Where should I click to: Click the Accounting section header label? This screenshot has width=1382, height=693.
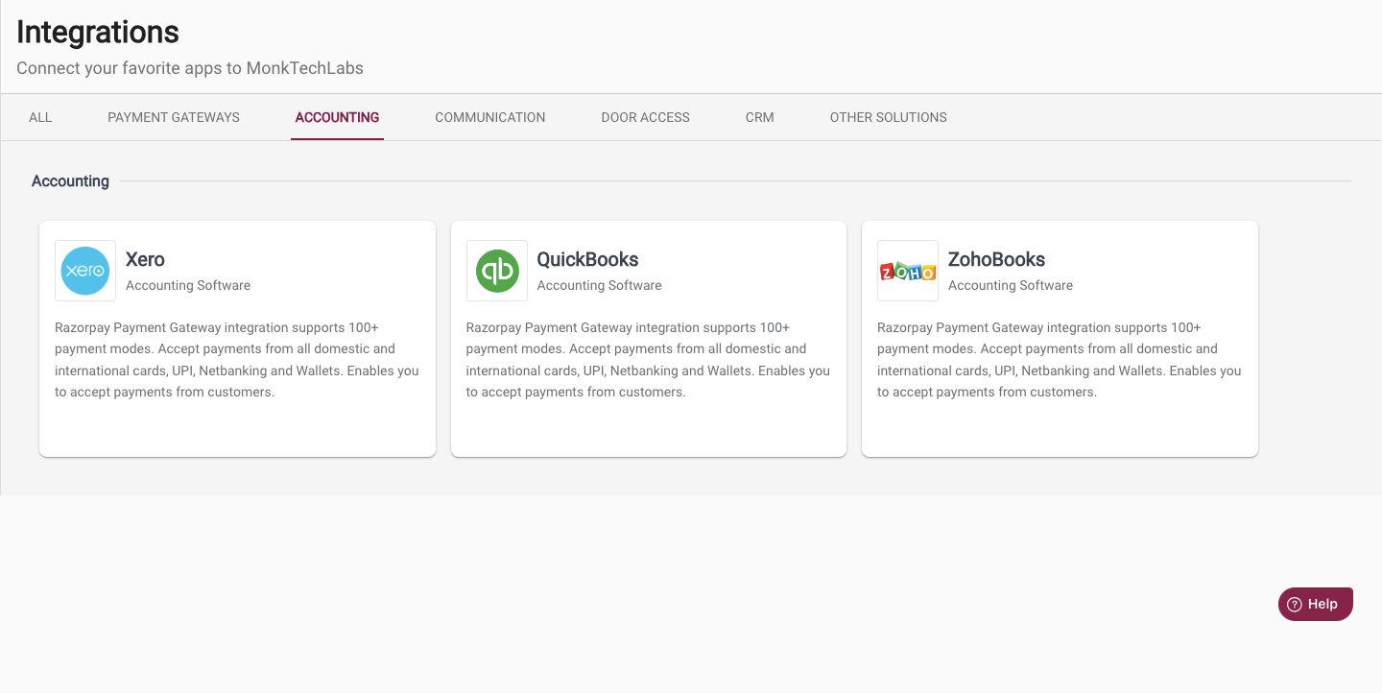pyautogui.click(x=70, y=181)
